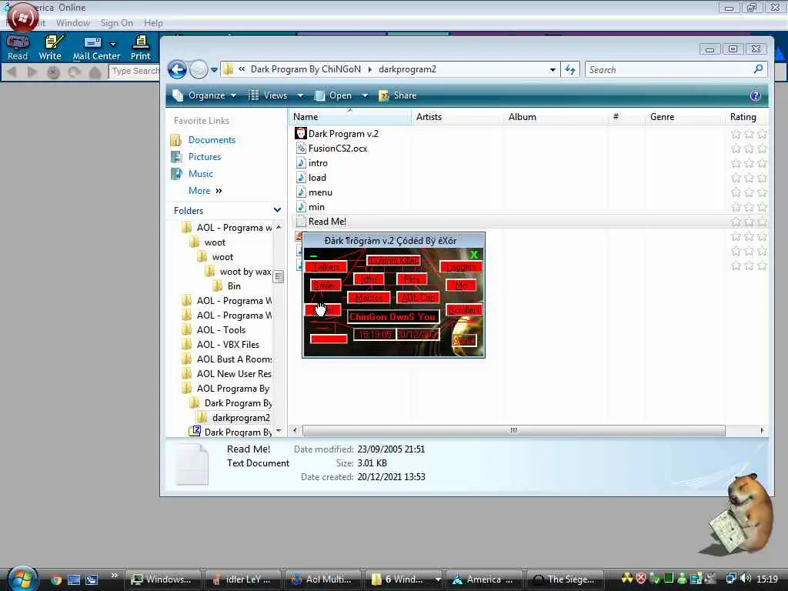Select the min audio file

[x=316, y=206]
